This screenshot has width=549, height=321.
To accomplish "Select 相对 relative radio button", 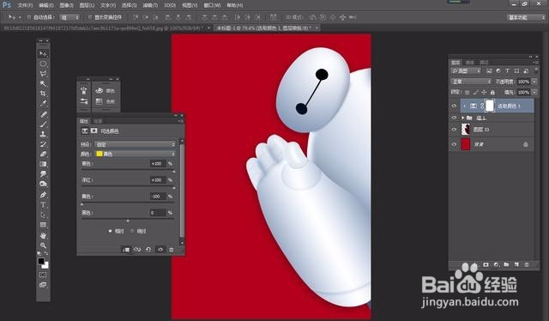I will 110,231.
